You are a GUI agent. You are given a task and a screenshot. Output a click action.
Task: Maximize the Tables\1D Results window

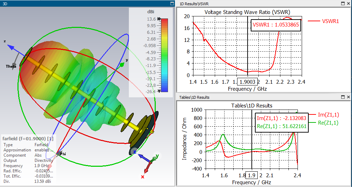click(x=343, y=97)
